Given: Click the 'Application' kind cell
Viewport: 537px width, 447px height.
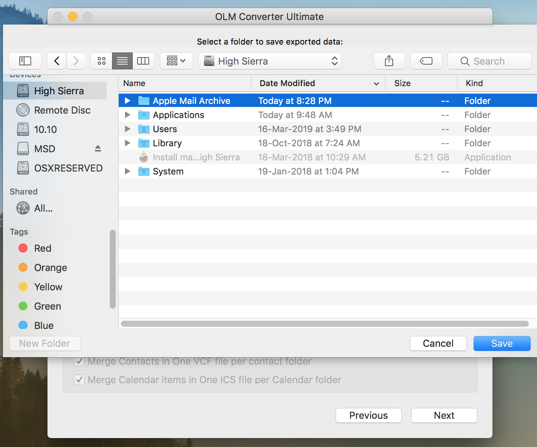Looking at the screenshot, I should [x=488, y=157].
